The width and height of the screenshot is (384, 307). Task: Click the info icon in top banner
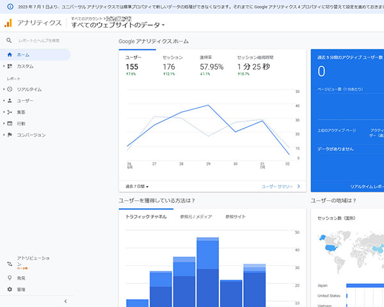[10, 6]
